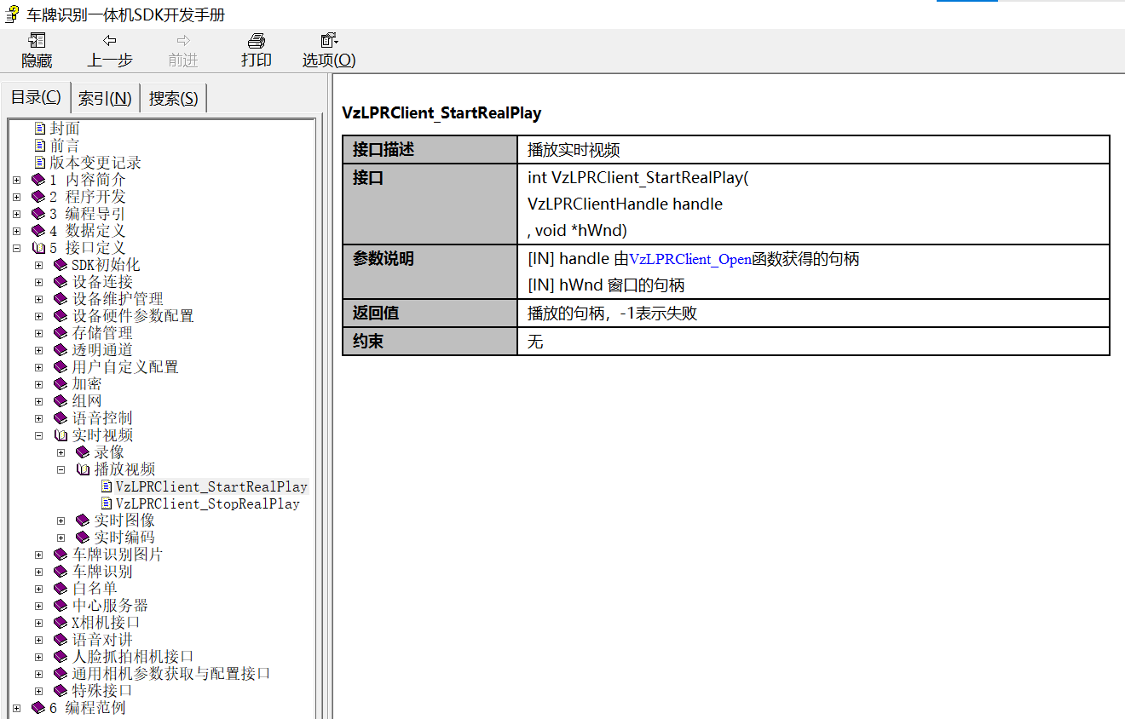Click the open book icon beside 5 接口定义
The width and height of the screenshot is (1125, 719).
point(38,248)
